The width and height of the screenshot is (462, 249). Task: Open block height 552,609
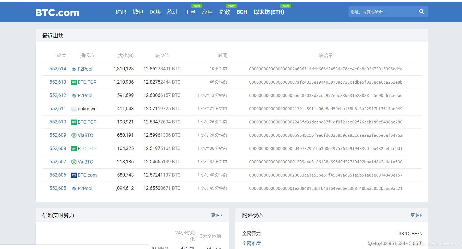(x=58, y=135)
